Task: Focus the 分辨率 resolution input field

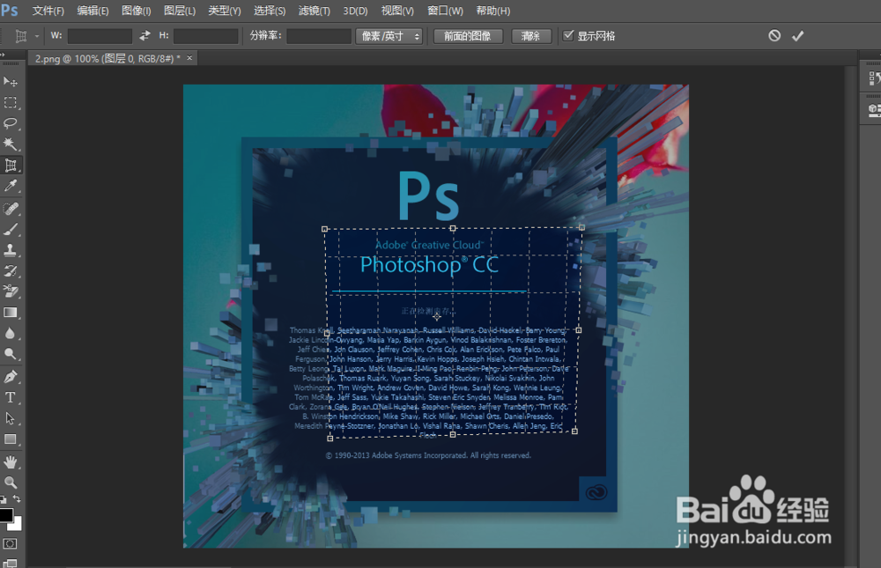Action: click(x=319, y=36)
